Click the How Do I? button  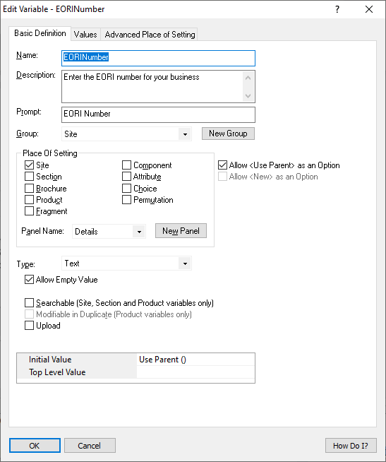coord(351,446)
